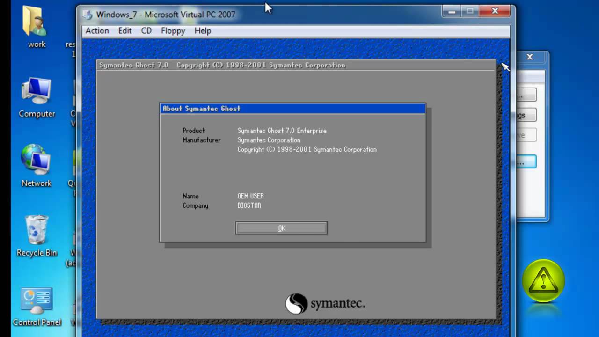Click the highlighted button in background window
Viewport: 599px width, 337px height.
click(x=526, y=162)
